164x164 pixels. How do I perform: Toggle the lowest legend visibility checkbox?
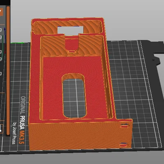click(0, 74)
